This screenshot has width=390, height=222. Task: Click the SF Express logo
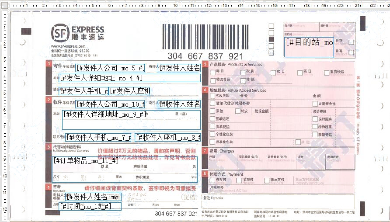click(x=77, y=33)
